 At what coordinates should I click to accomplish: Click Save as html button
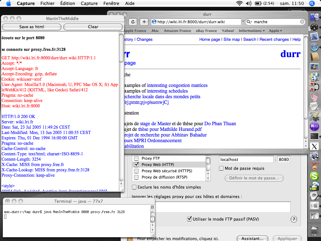pyautogui.click(x=32, y=27)
